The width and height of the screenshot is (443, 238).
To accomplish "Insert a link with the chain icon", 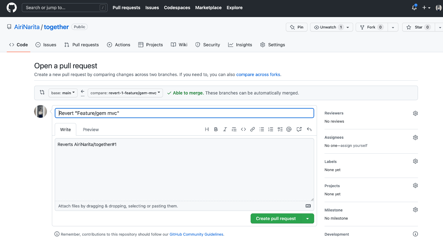I will (253, 129).
